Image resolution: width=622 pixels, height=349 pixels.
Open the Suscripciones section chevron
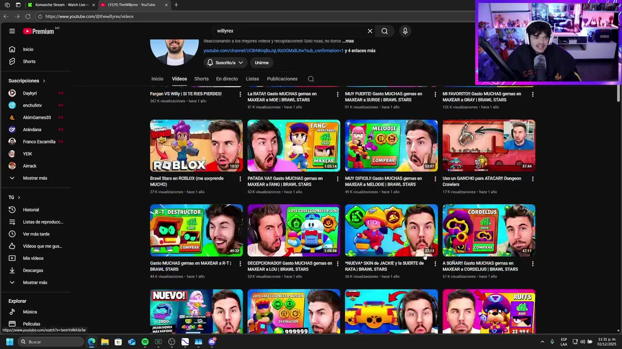tap(44, 81)
